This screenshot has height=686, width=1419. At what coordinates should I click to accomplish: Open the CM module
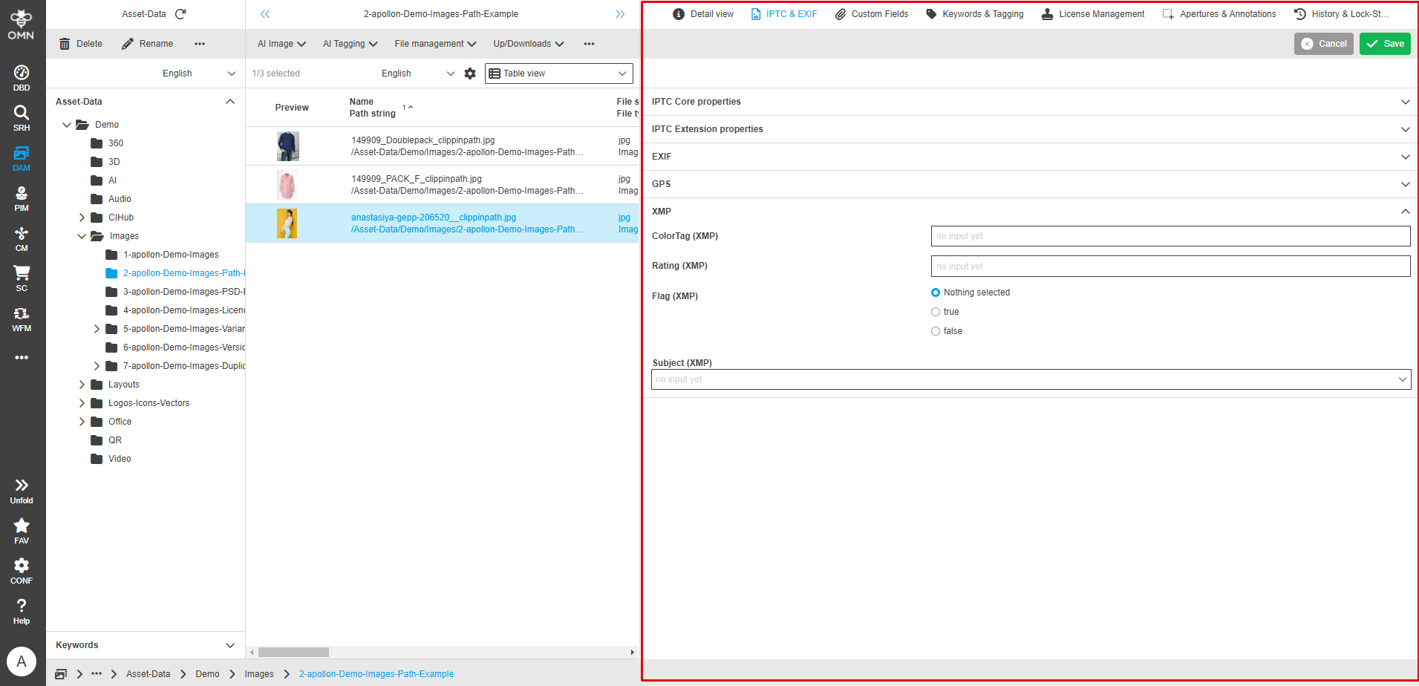pyautogui.click(x=22, y=238)
